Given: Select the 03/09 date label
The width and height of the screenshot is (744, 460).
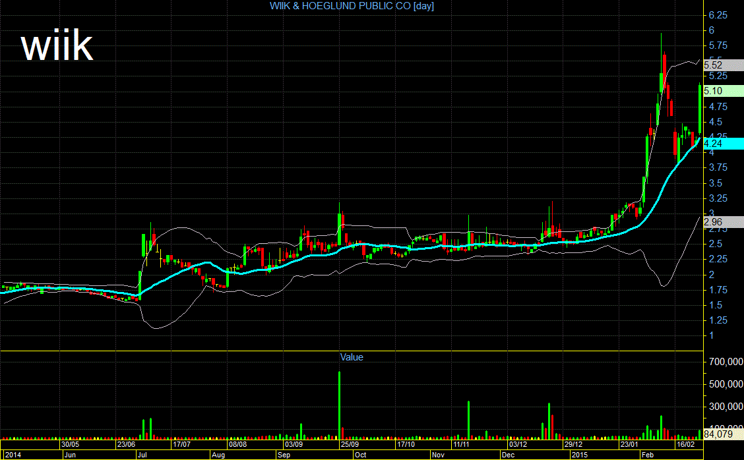Looking at the screenshot, I should coord(294,444).
